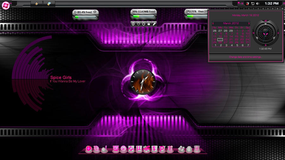Screen dimensions: 285x160
Task: Click the padlock lock icon
Action: point(149,24)
